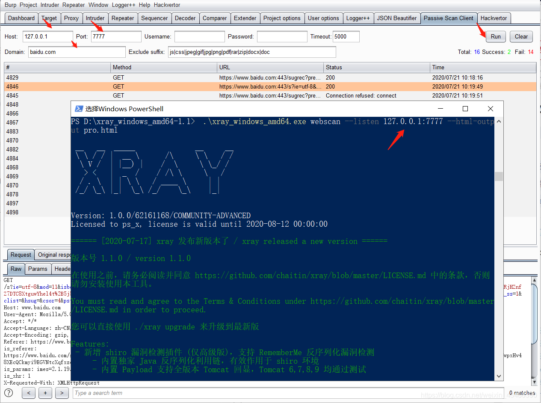This screenshot has height=403, width=541.
Task: Open the Params tab of the request editor
Action: (x=38, y=269)
